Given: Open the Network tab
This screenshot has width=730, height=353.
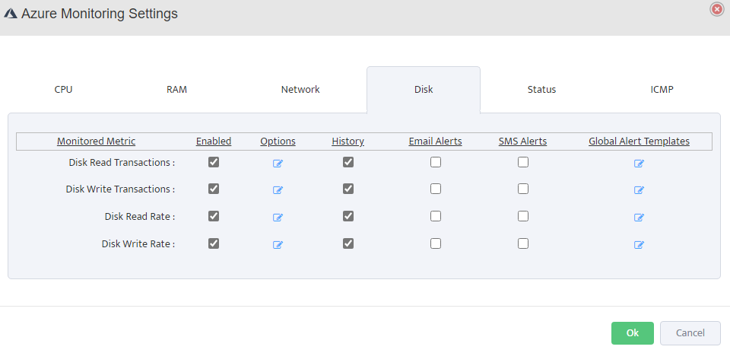Looking at the screenshot, I should point(300,89).
